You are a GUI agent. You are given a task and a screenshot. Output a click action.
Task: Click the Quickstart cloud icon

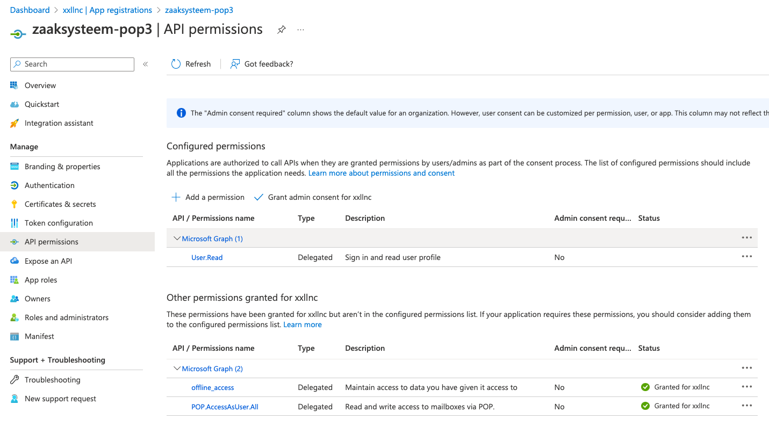tap(15, 104)
